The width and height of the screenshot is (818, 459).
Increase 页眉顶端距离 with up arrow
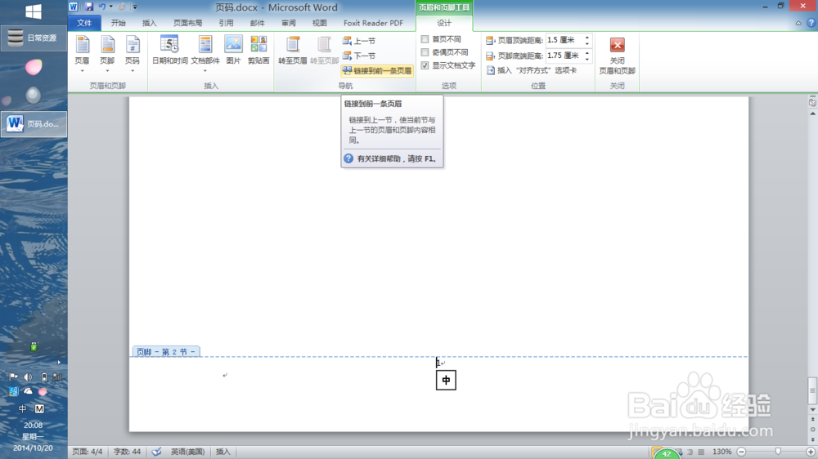tap(587, 37)
